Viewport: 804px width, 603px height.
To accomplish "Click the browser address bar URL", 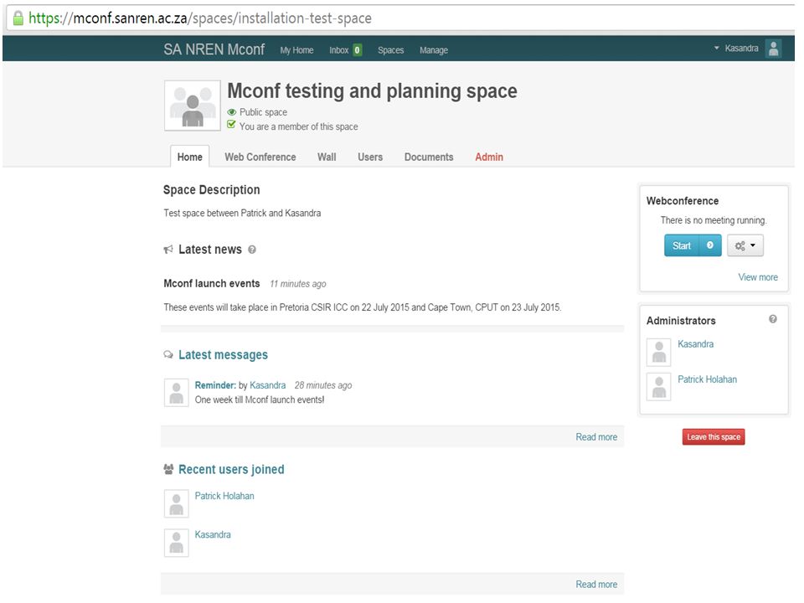I will click(200, 18).
